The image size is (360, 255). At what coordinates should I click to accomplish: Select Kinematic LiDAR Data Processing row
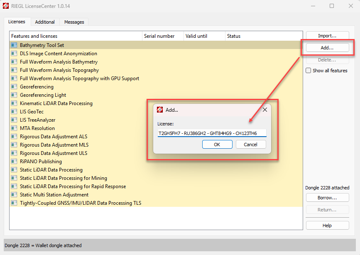click(56, 103)
